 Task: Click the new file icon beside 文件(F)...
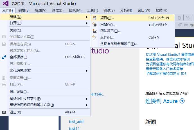[x=94, y=37]
